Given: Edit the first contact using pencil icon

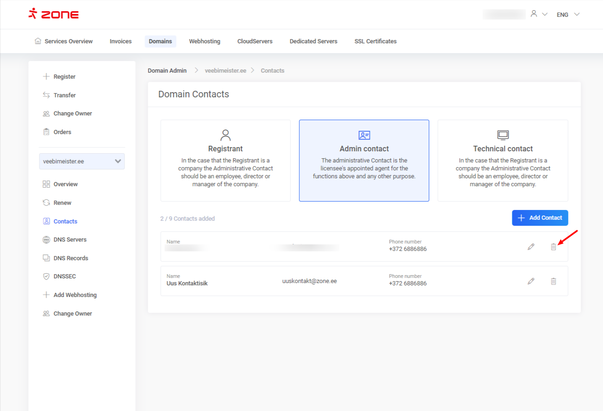Looking at the screenshot, I should click(531, 247).
